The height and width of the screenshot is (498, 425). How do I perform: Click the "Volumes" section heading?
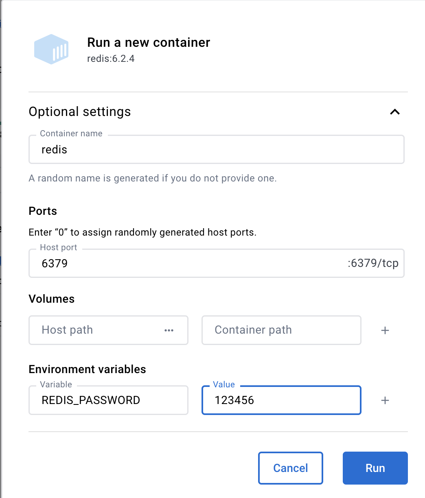52,299
